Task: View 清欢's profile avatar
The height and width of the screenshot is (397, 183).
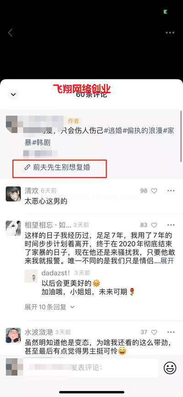Action: [13, 194]
